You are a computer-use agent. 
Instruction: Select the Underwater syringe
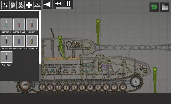point(19,41)
